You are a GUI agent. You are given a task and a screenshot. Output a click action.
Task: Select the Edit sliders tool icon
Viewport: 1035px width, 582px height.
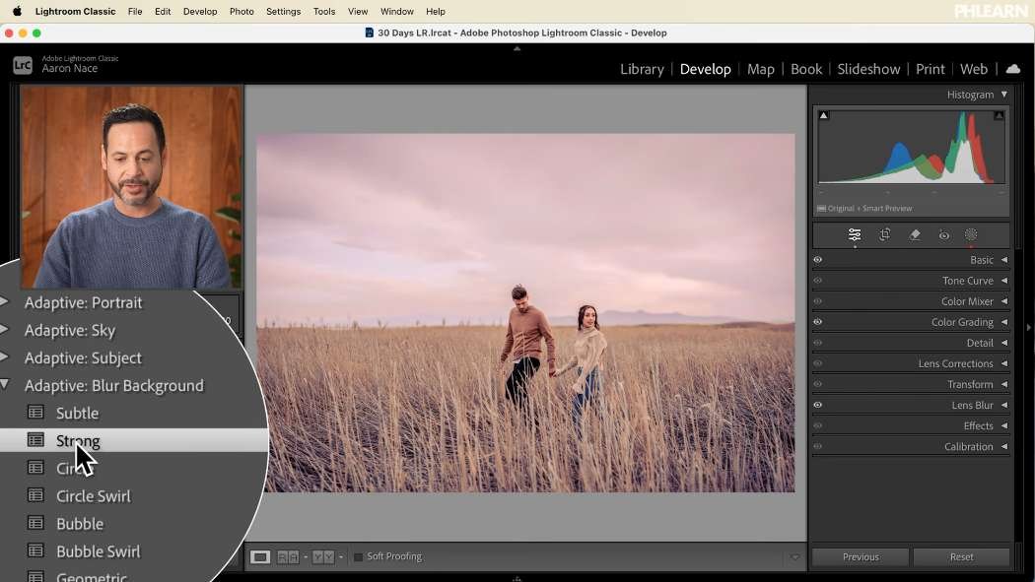(x=855, y=234)
